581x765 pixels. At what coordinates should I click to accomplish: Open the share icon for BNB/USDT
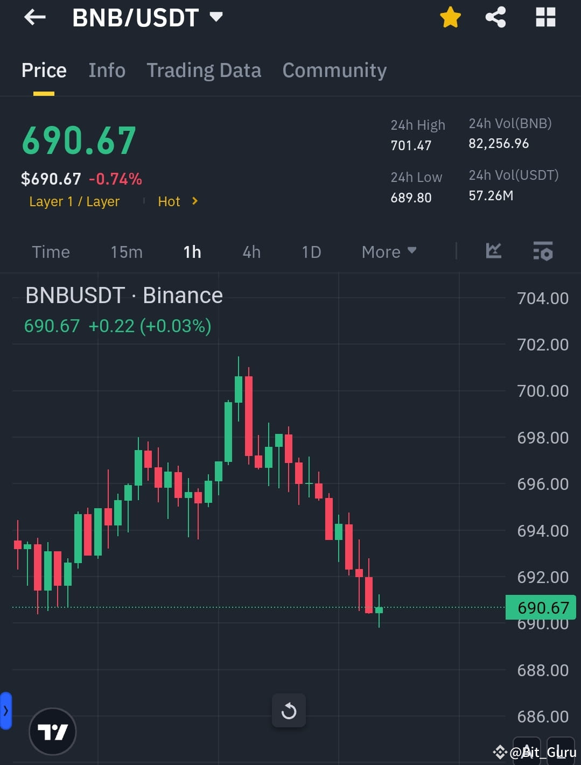coord(495,17)
